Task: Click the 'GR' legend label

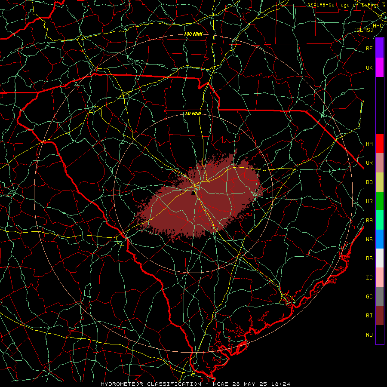Action: point(369,163)
